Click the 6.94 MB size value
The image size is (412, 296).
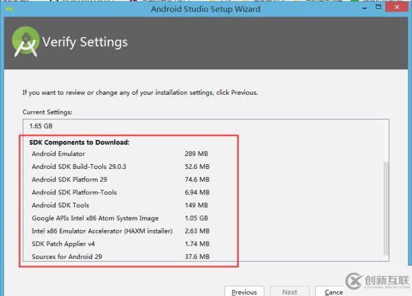tap(197, 192)
